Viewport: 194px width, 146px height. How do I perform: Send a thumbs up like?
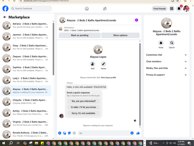(138, 133)
